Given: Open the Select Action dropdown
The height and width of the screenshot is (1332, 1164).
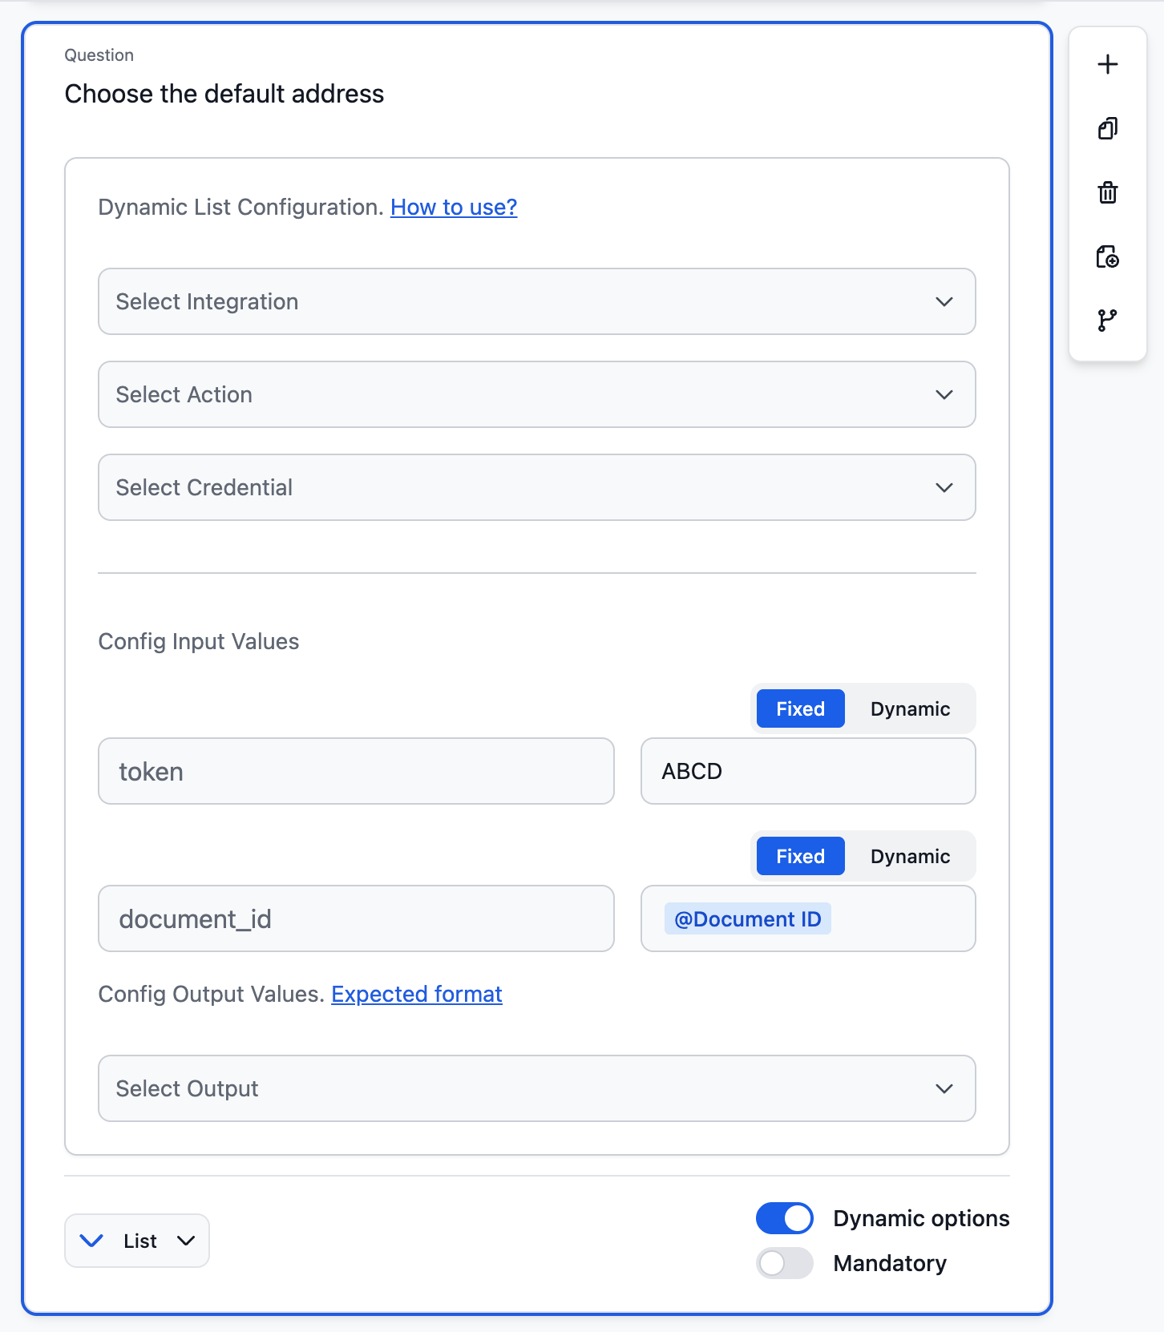Looking at the screenshot, I should tap(536, 394).
